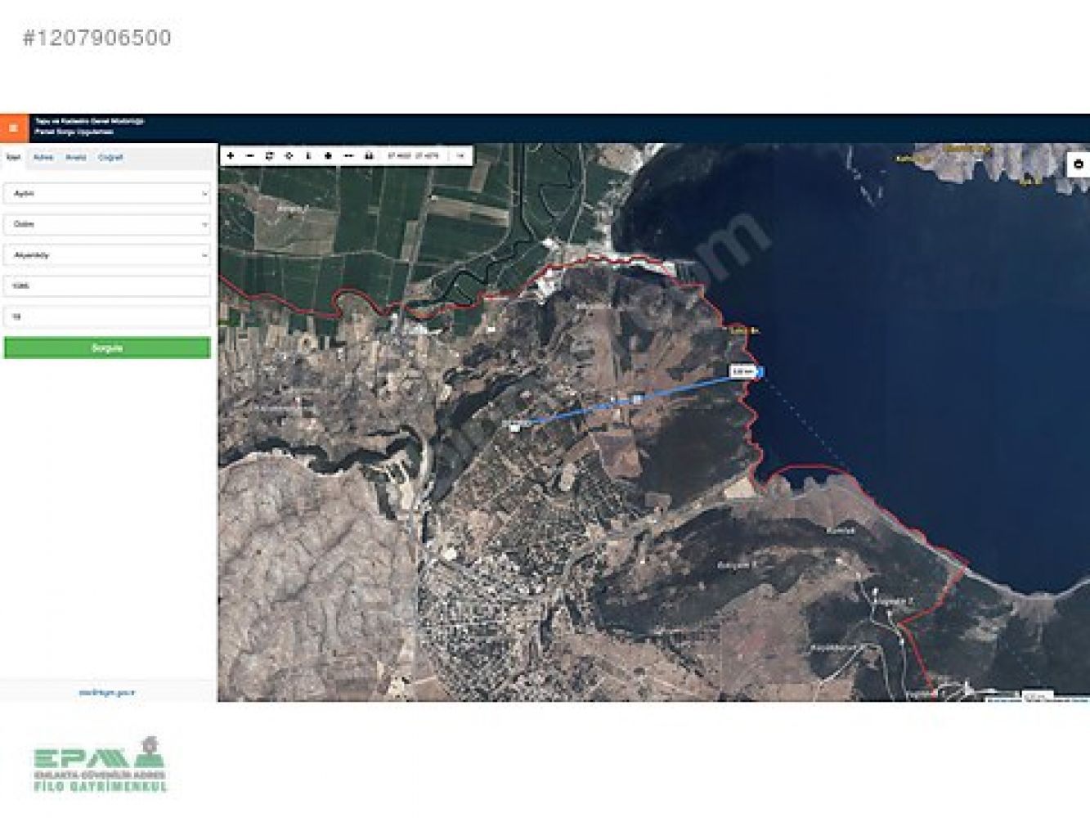Click the parsel number input field
1090x818 pixels.
[x=107, y=317]
